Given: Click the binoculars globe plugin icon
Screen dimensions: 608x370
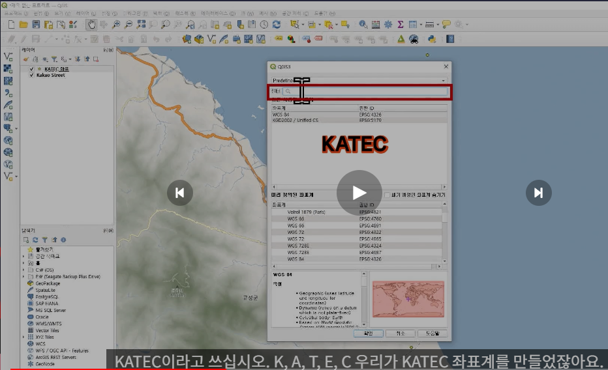Looking at the screenshot, I should coord(414,39).
